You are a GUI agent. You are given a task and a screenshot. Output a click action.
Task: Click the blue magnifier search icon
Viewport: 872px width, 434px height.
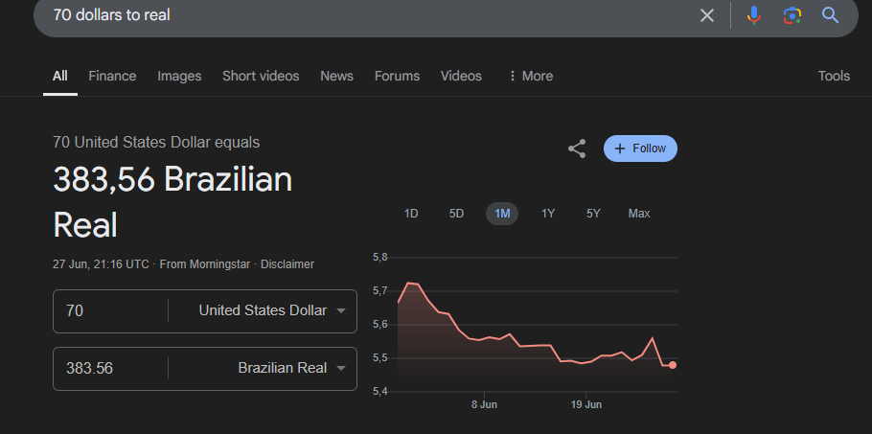click(830, 15)
